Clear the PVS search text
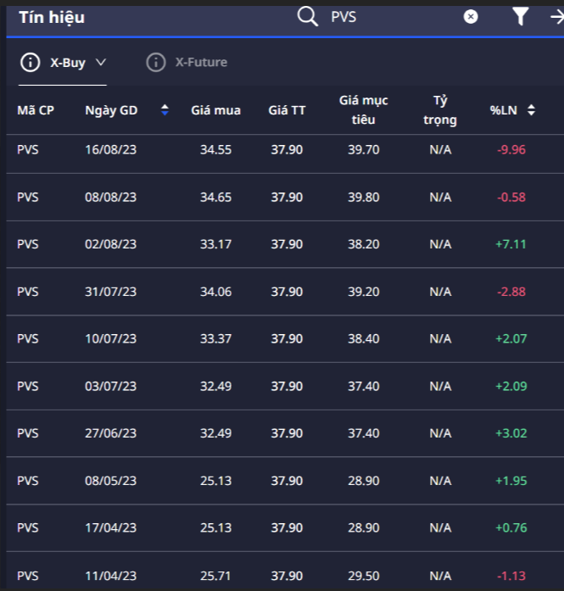The height and width of the screenshot is (591, 564). pyautogui.click(x=471, y=16)
